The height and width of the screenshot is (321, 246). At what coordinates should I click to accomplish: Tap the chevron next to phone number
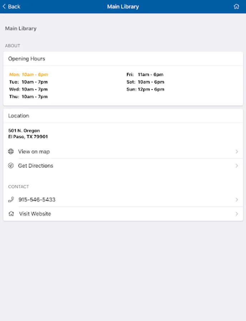point(237,200)
